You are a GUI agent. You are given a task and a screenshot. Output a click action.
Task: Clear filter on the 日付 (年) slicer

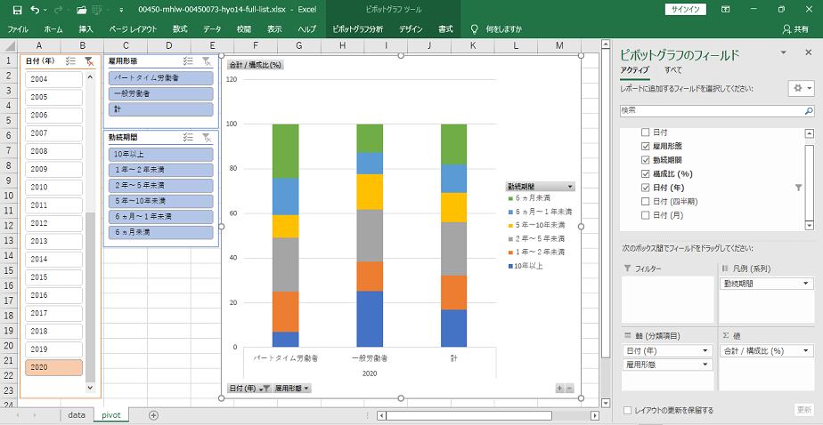89,61
